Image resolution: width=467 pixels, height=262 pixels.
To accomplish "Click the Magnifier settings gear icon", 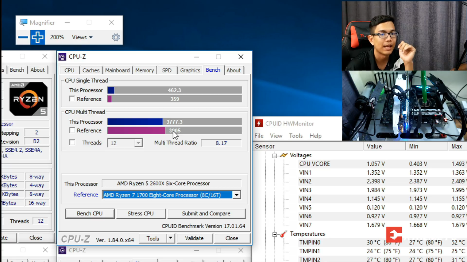I will [x=116, y=37].
